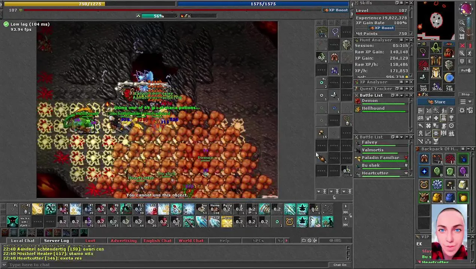Click the F12 red potion hotkey slot
The height and width of the screenshot is (269, 476).
pyautogui.click(x=152, y=209)
